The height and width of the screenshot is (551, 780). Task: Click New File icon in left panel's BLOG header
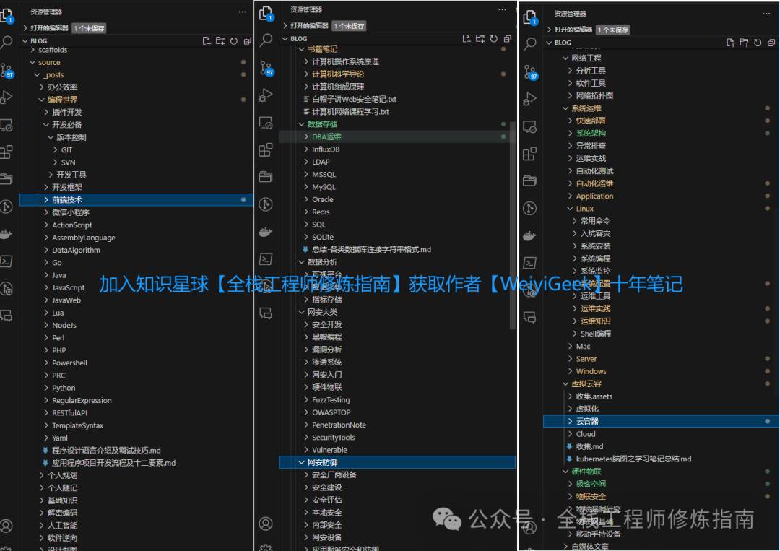click(x=207, y=41)
